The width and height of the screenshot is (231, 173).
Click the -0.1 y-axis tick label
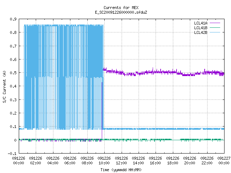point(12,154)
